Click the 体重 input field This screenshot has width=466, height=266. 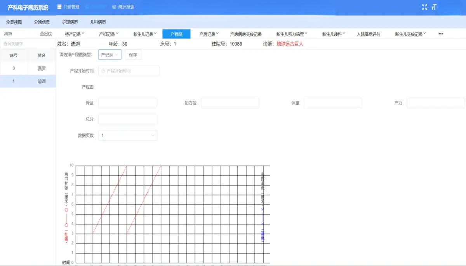(x=333, y=103)
